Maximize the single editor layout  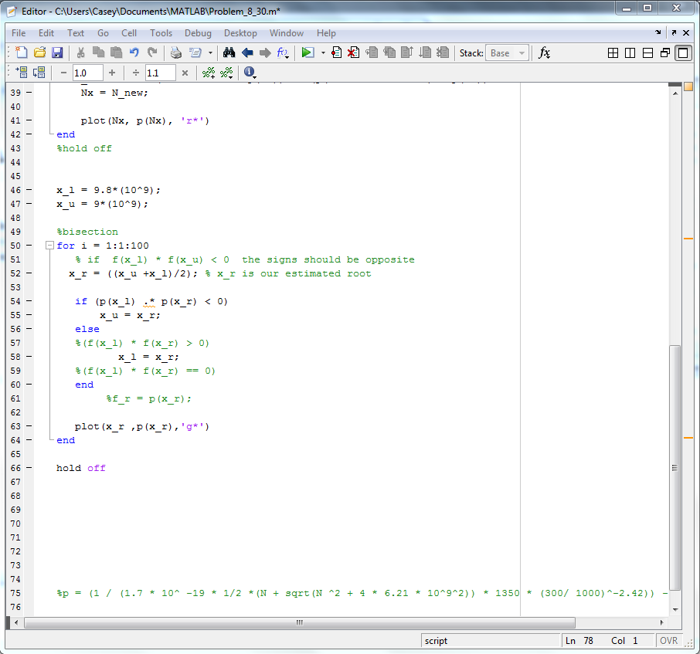[683, 53]
